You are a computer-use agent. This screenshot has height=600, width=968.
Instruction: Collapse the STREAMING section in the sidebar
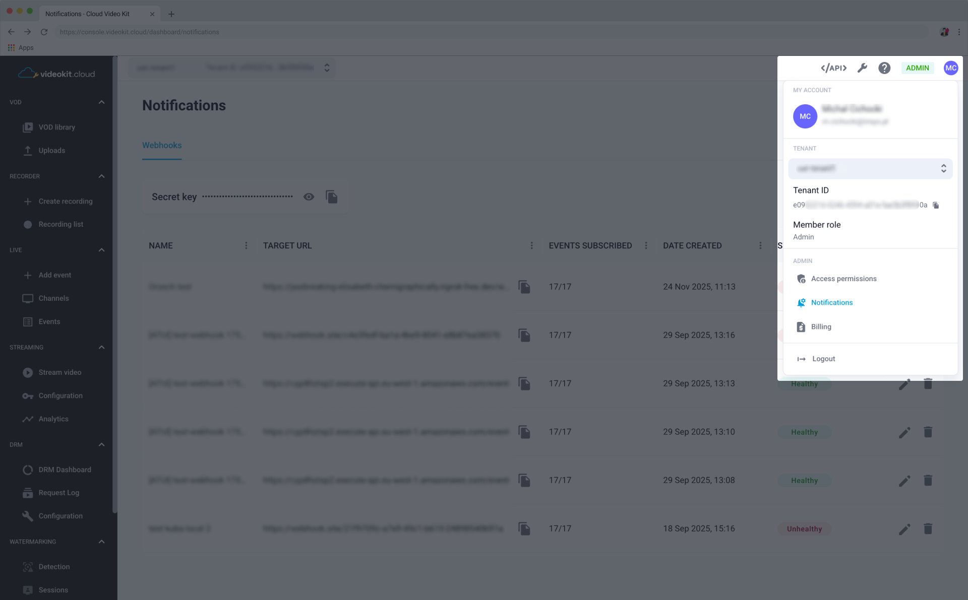[x=101, y=347]
